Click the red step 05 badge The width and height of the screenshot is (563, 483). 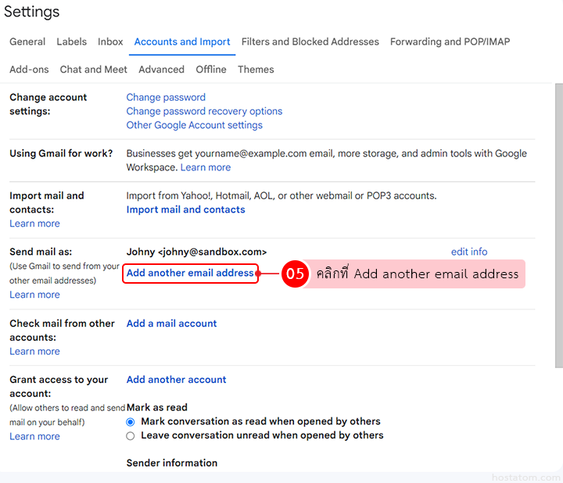point(295,274)
